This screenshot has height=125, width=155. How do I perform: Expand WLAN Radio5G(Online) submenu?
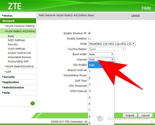[19, 66]
